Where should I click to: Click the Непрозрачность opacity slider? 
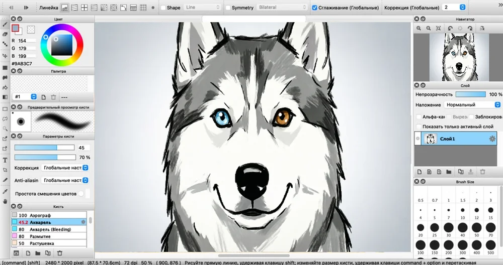point(471,94)
